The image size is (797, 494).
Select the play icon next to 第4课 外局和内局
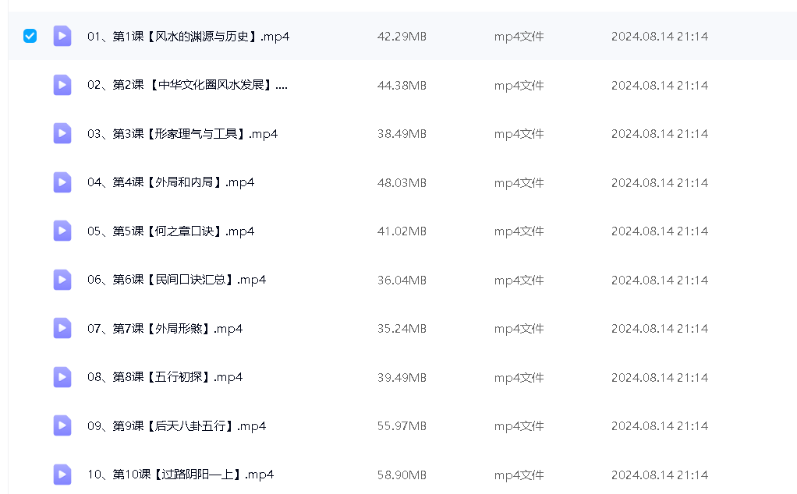62,182
